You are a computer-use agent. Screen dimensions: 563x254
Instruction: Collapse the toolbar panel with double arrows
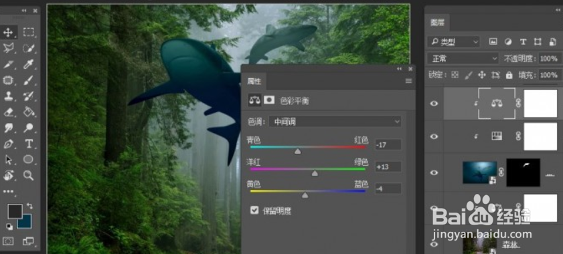pos(24,11)
